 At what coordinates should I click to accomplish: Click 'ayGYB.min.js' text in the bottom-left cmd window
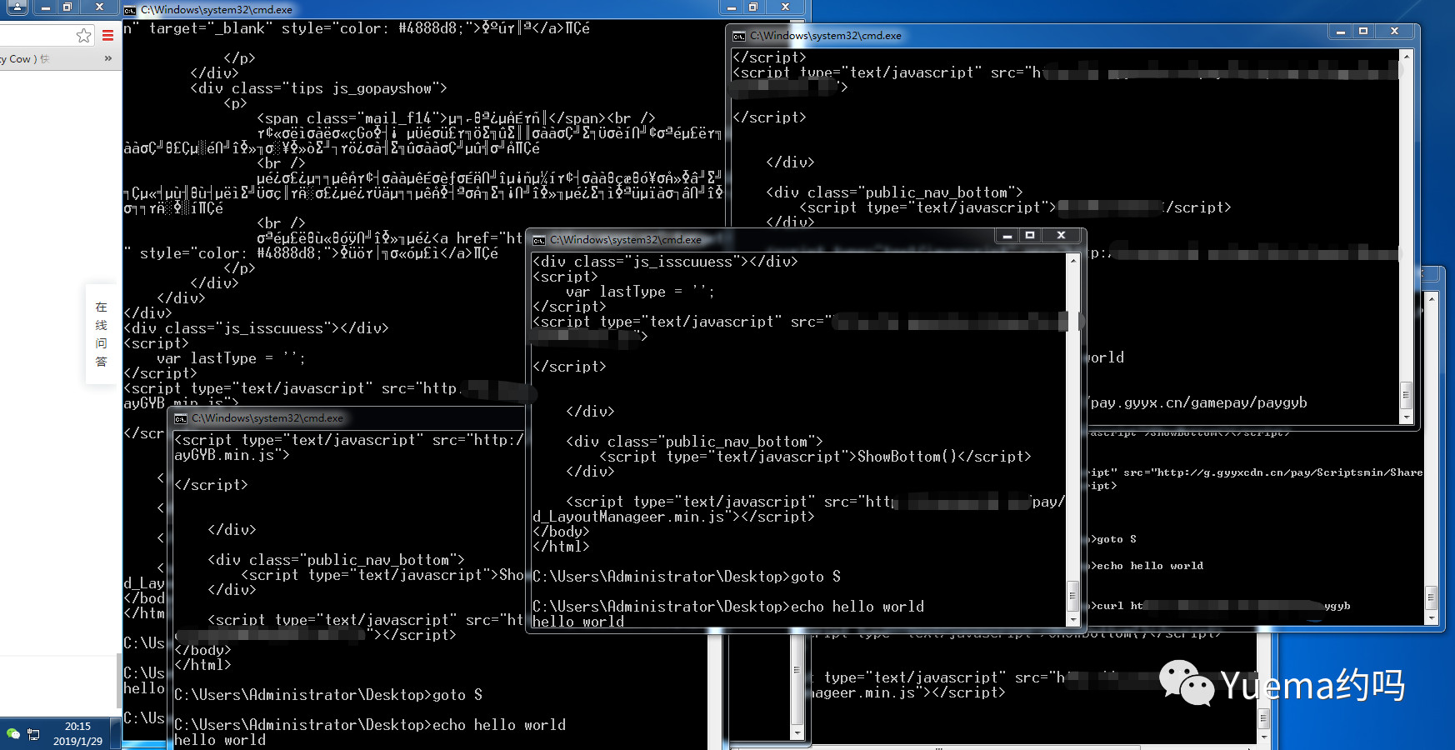[224, 455]
